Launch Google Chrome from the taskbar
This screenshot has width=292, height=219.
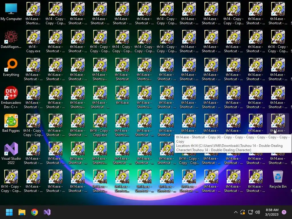[35, 212]
